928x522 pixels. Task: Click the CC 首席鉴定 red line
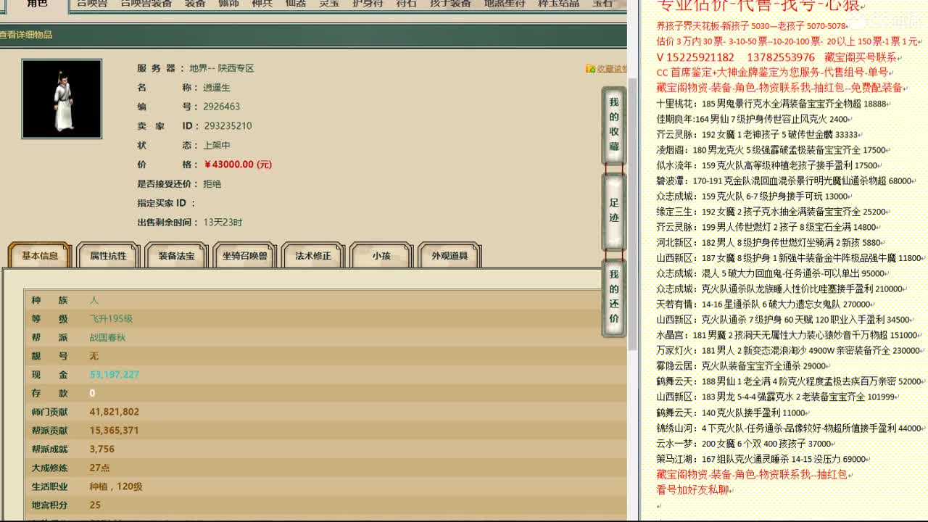pos(772,72)
